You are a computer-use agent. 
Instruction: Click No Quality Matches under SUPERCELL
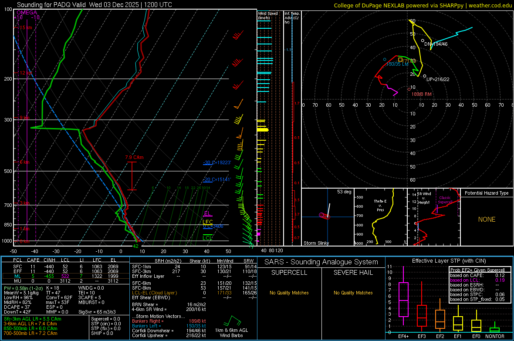(x=289, y=293)
